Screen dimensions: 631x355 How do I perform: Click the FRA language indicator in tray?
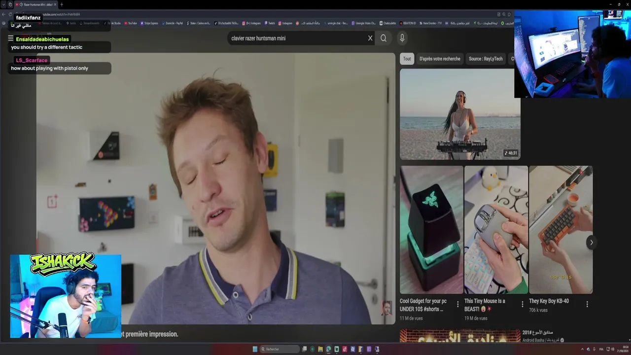click(601, 349)
